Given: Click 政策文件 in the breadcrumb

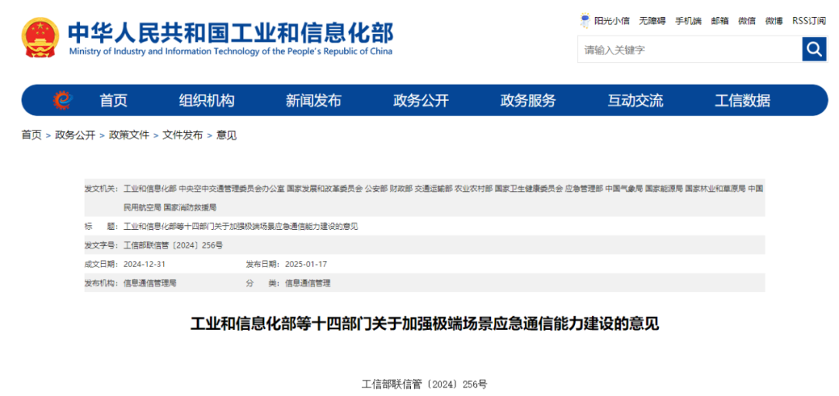Looking at the screenshot, I should click(129, 135).
